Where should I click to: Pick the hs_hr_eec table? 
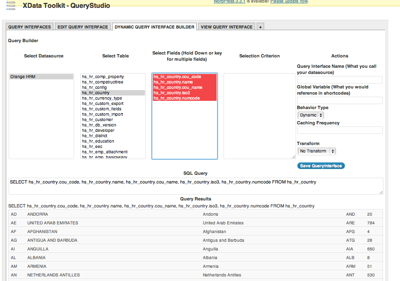pyautogui.click(x=113, y=146)
